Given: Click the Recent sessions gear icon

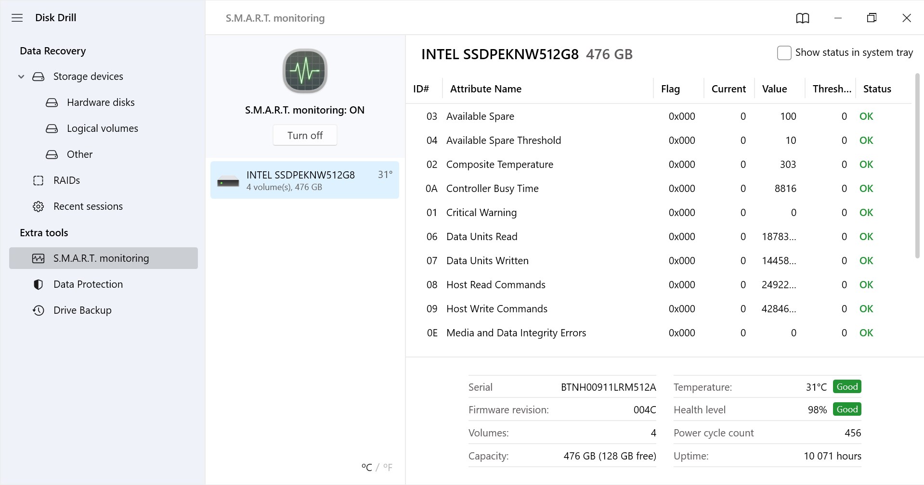Looking at the screenshot, I should pos(39,206).
